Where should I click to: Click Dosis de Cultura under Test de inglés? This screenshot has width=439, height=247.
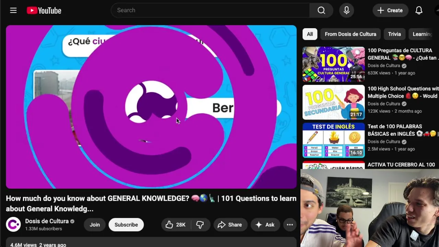click(384, 142)
